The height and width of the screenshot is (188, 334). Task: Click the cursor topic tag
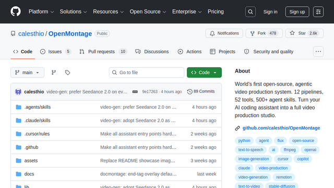(x=283, y=159)
